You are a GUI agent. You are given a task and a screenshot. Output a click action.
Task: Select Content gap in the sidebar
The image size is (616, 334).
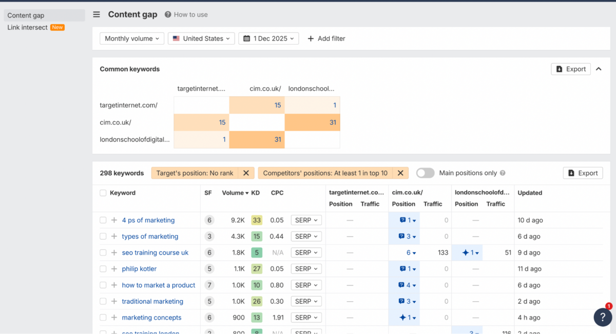pyautogui.click(x=43, y=15)
